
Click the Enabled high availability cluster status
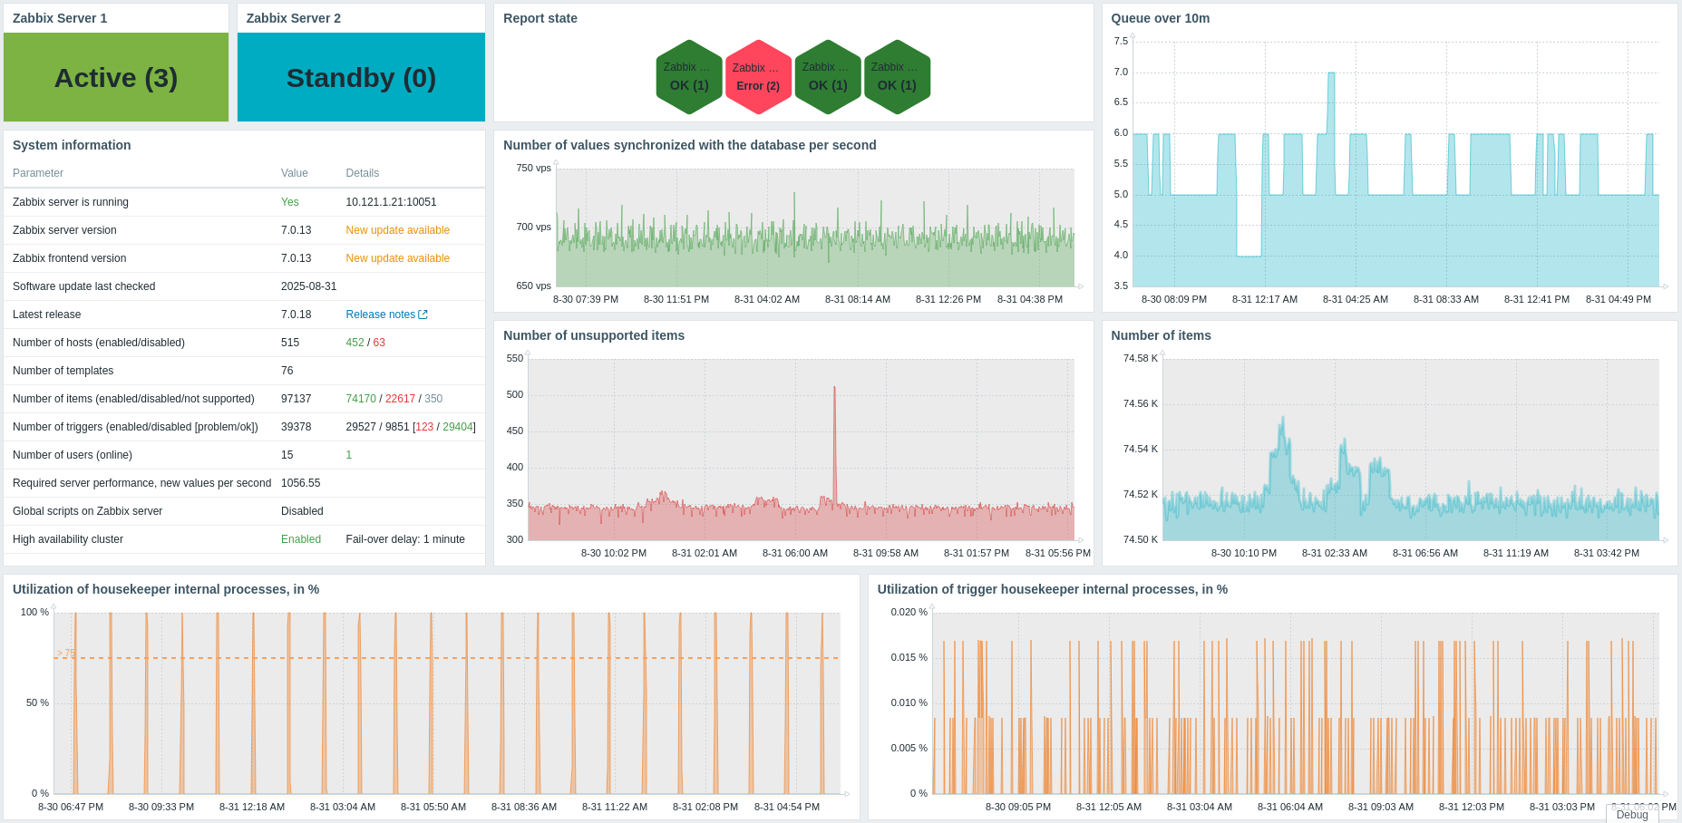[x=301, y=539]
